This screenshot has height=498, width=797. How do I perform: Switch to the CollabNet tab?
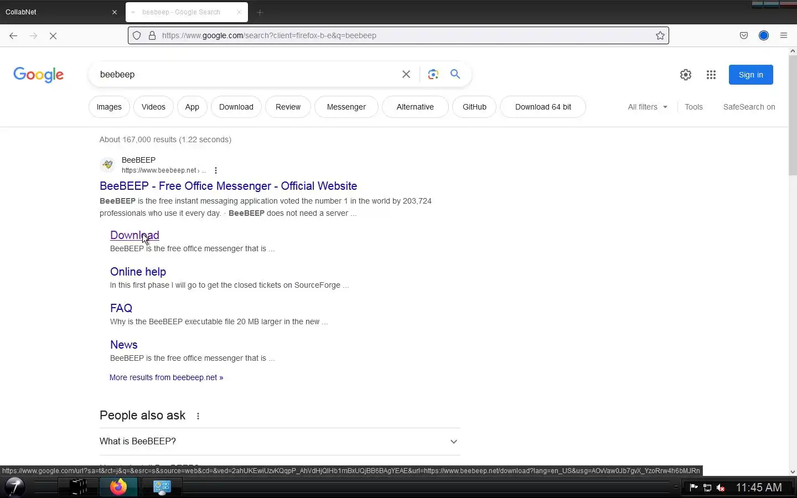pos(61,12)
